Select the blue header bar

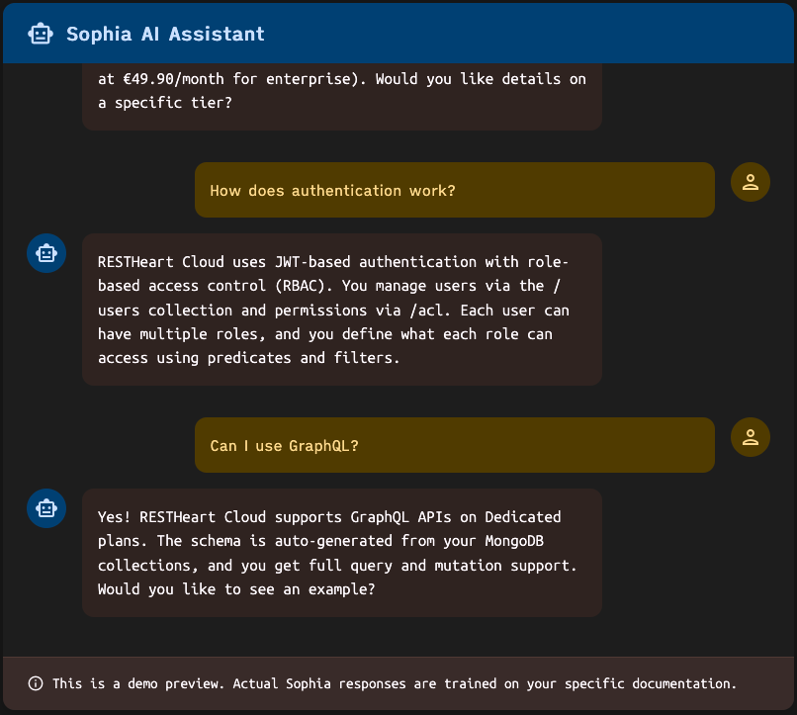398,33
